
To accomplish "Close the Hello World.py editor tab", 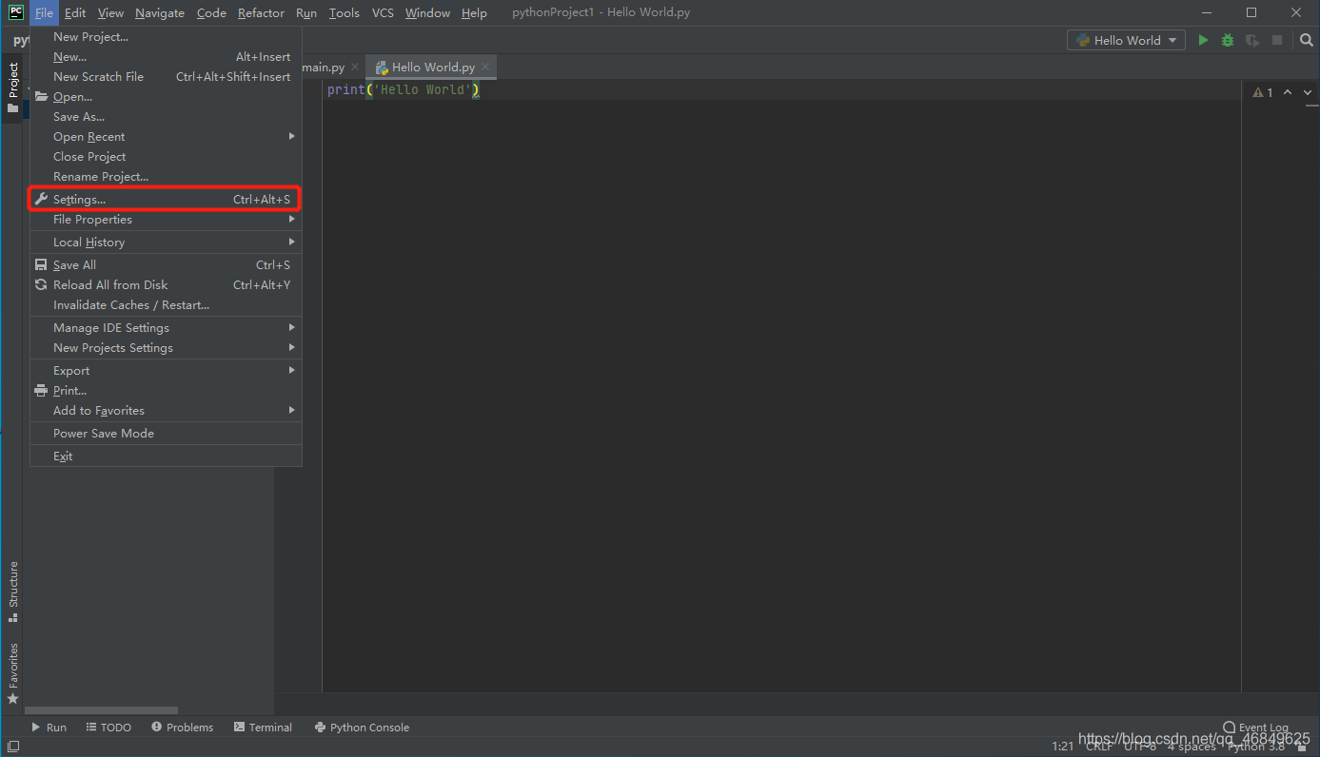I will (485, 68).
